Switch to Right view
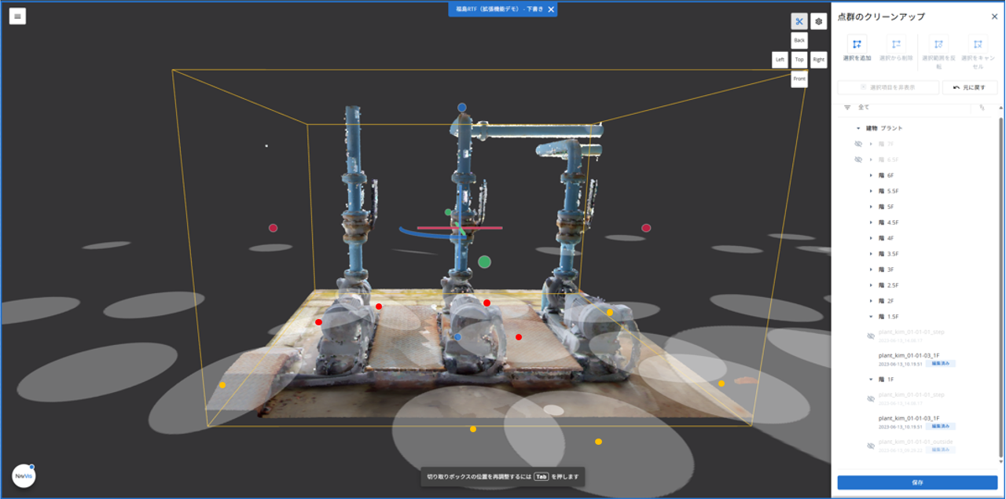Screen dimensions: 1006x499 (818, 60)
